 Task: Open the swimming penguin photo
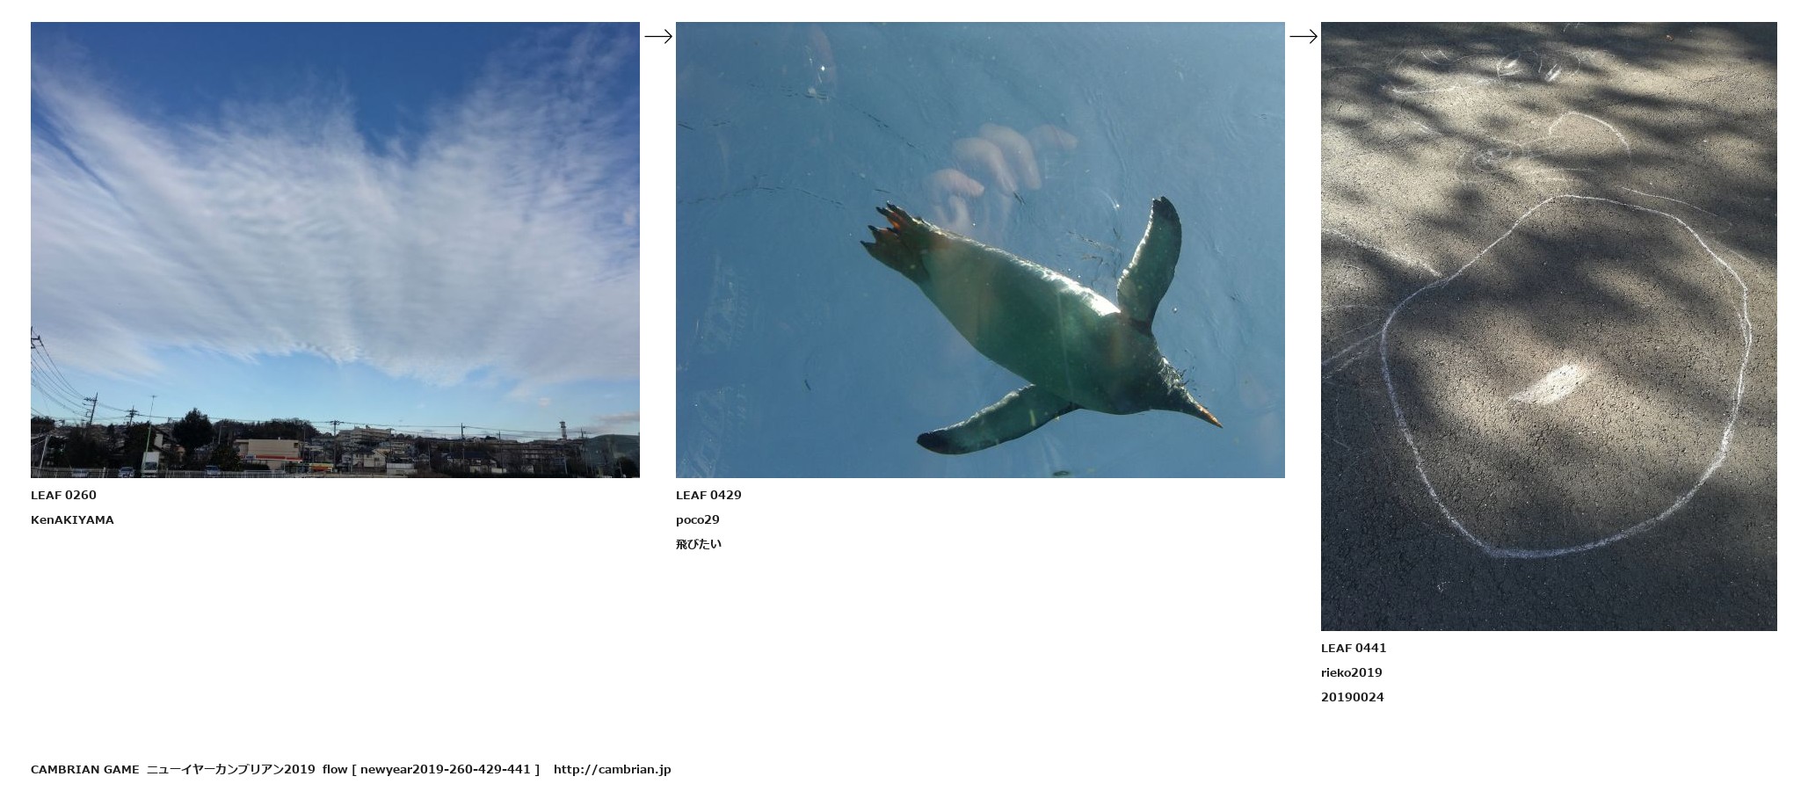(980, 250)
